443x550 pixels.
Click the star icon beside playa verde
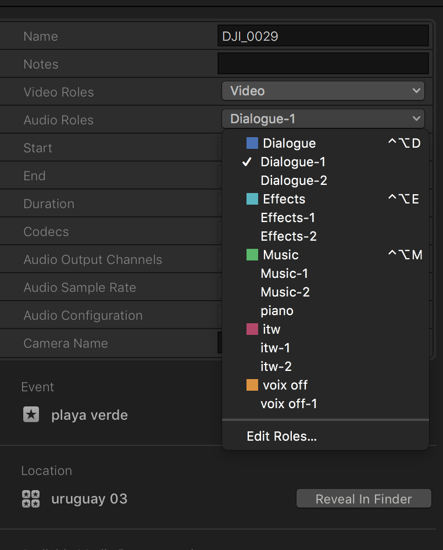[x=31, y=415]
